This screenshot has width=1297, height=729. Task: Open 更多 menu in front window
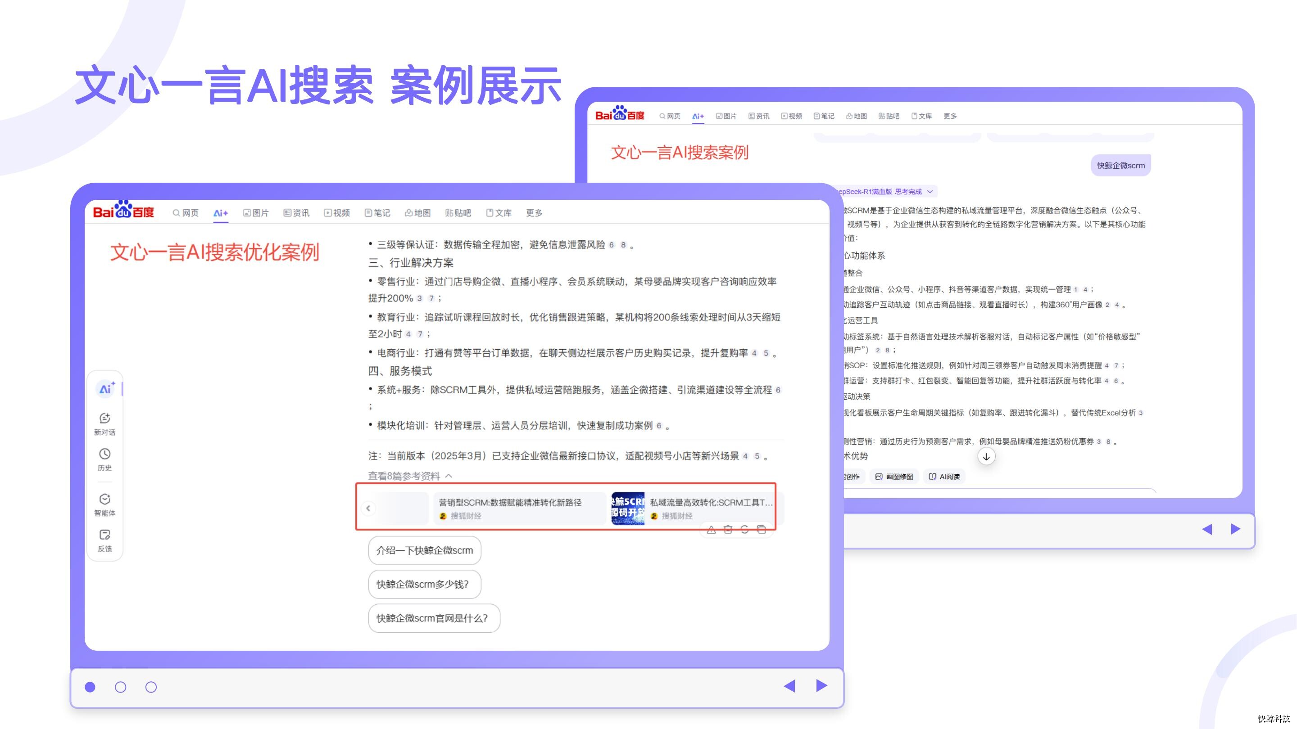[534, 213]
